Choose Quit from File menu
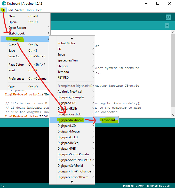Image resolution: width=175 pixels, height=188 pixels. point(25,87)
